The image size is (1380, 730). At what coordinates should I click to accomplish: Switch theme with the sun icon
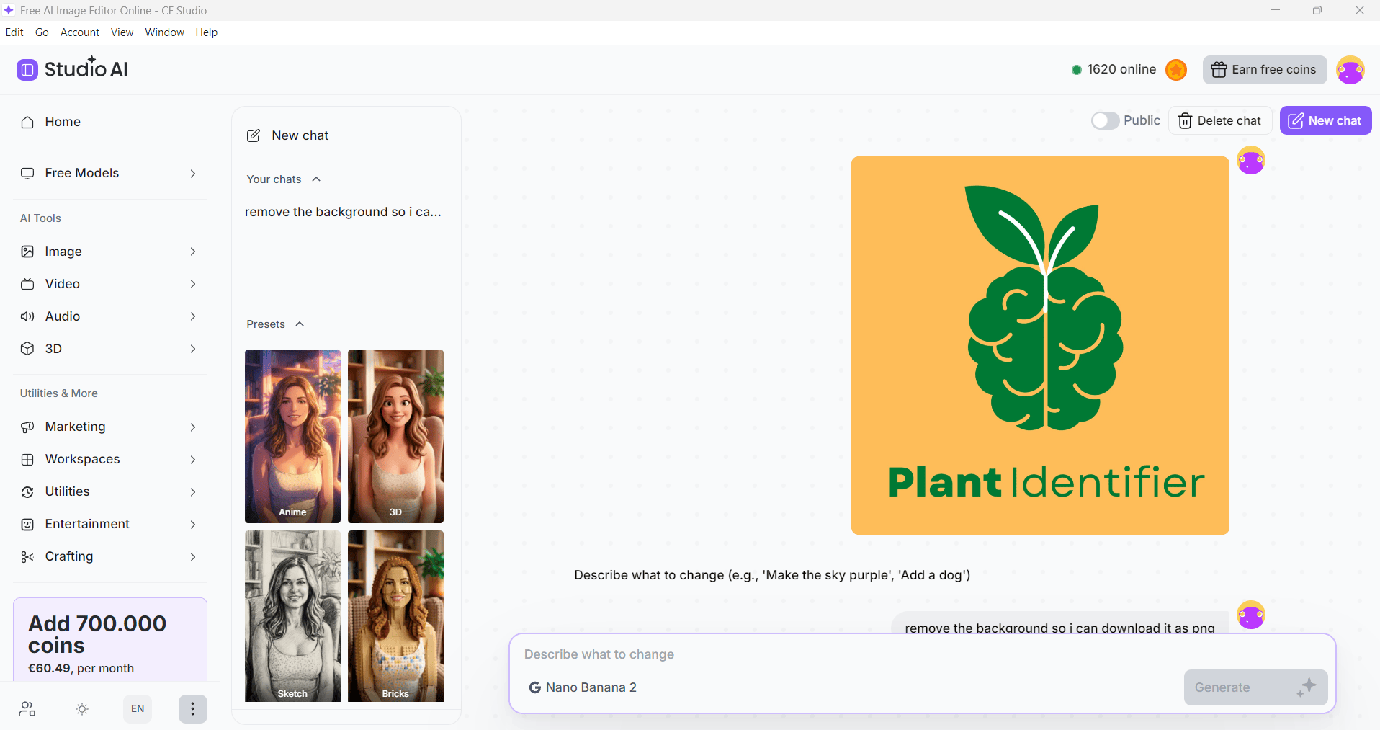(x=82, y=709)
